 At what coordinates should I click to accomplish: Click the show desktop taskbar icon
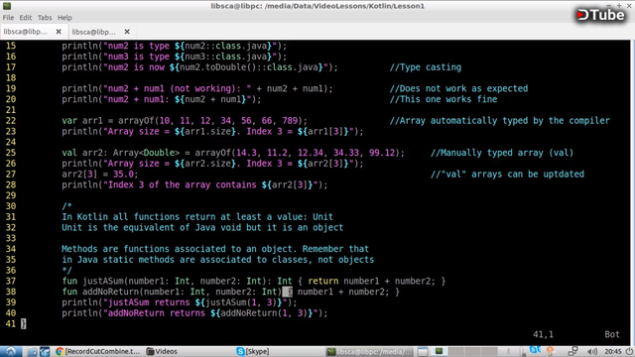(x=45, y=351)
